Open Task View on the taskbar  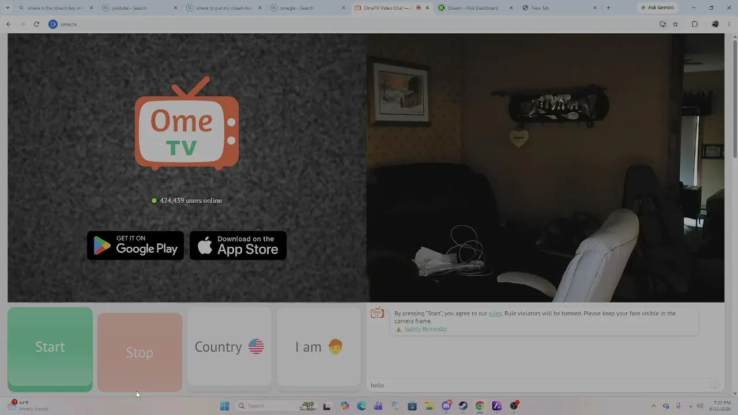(327, 406)
